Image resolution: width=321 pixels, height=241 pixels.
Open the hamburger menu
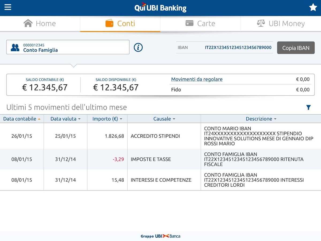coord(8,7)
